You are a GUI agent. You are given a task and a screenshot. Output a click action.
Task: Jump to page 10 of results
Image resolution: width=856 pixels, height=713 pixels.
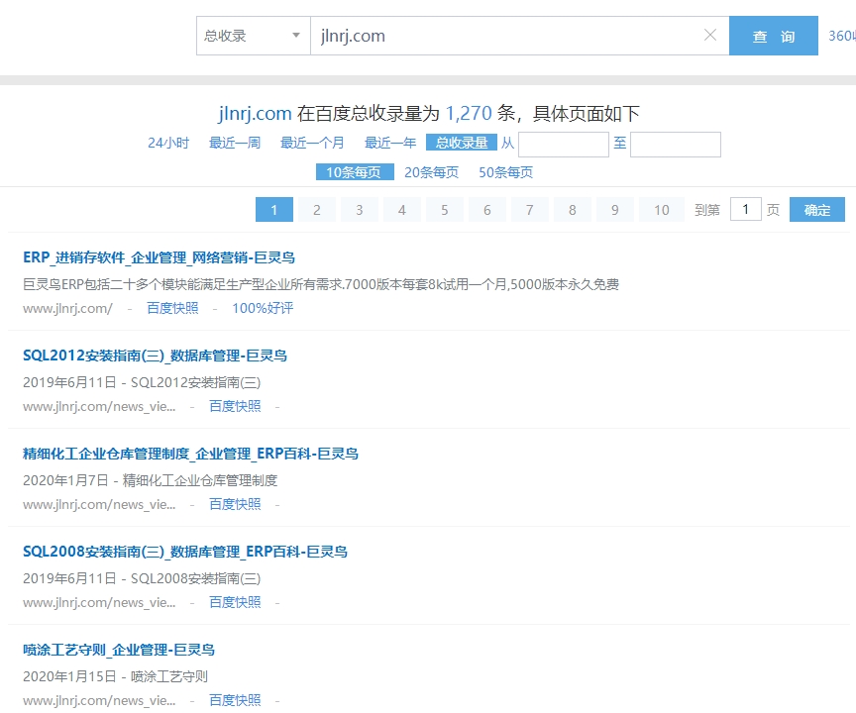coord(661,210)
